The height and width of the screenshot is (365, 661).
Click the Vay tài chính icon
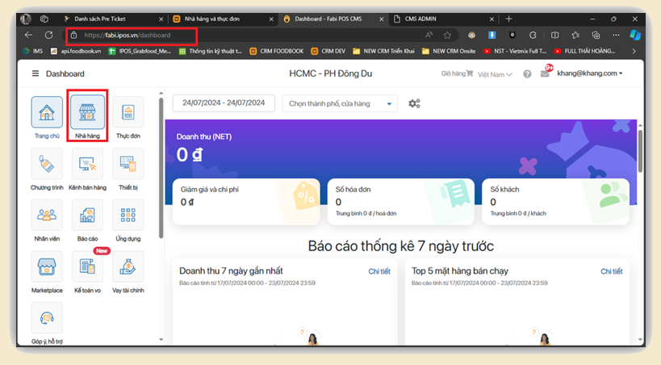point(128,267)
